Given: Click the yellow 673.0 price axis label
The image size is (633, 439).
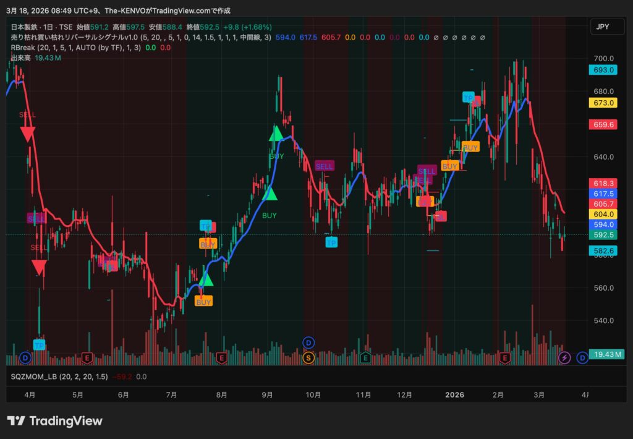Looking at the screenshot, I should tap(603, 103).
